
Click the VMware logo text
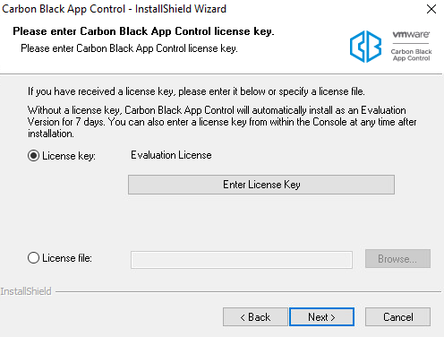[411, 34]
